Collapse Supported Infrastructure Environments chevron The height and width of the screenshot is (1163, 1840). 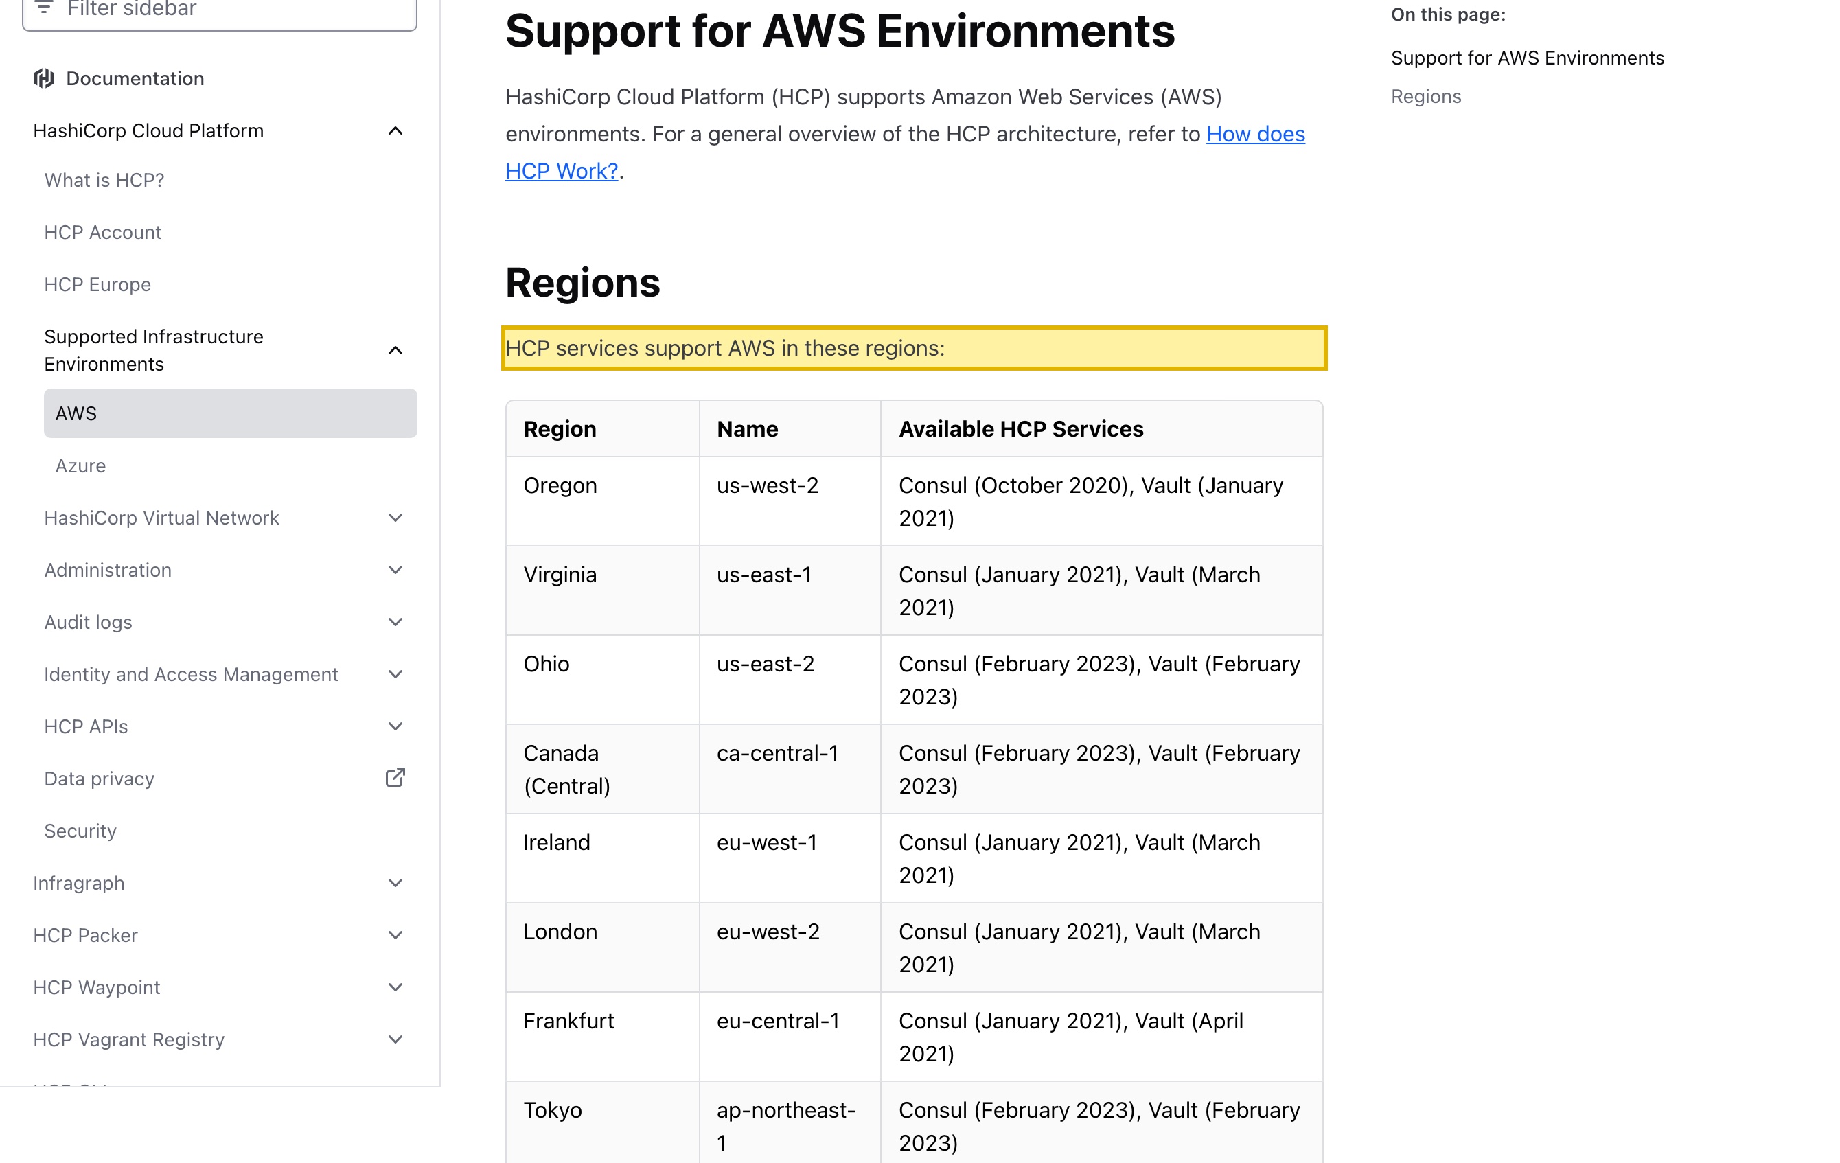tap(395, 351)
